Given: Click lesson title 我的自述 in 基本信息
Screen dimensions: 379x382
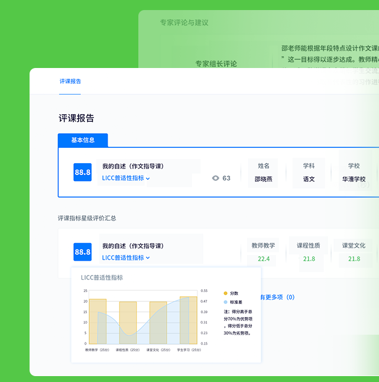Looking at the screenshot, I should click(132, 166).
